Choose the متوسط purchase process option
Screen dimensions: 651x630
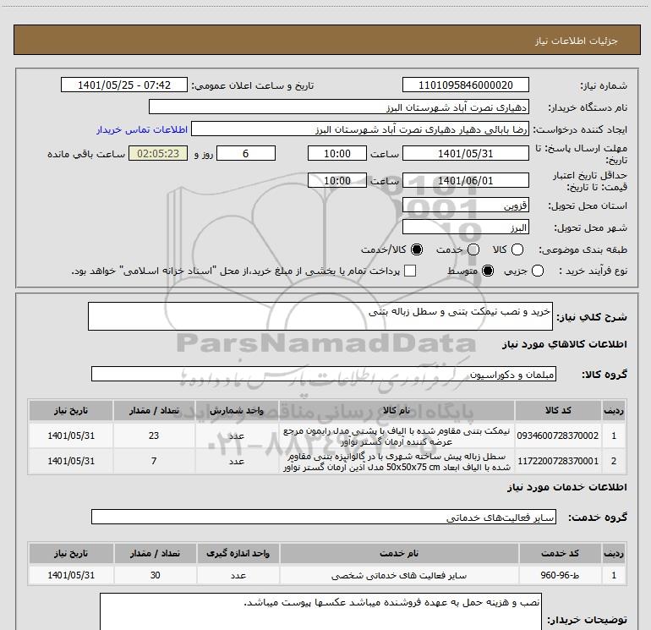(x=488, y=271)
